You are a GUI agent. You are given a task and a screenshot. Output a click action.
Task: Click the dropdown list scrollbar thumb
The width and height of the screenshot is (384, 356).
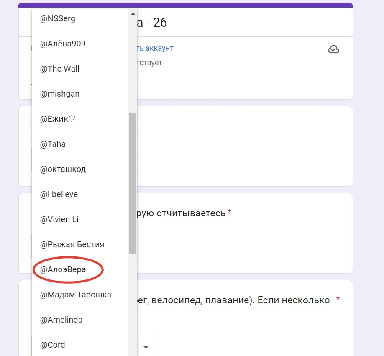coord(133,183)
